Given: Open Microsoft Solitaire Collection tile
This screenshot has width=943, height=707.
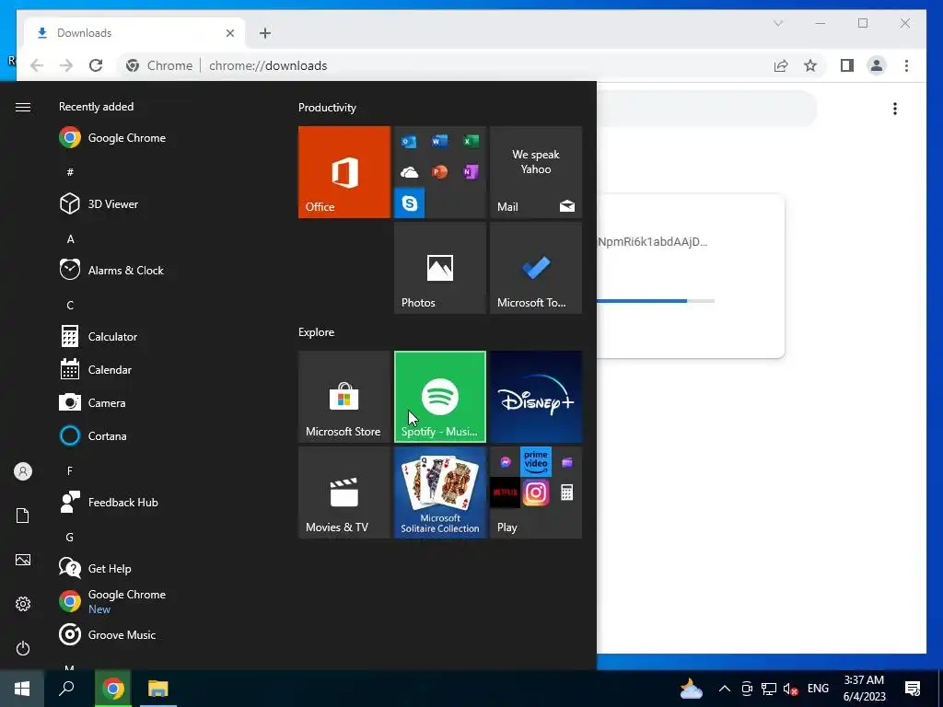Looking at the screenshot, I should [x=439, y=493].
